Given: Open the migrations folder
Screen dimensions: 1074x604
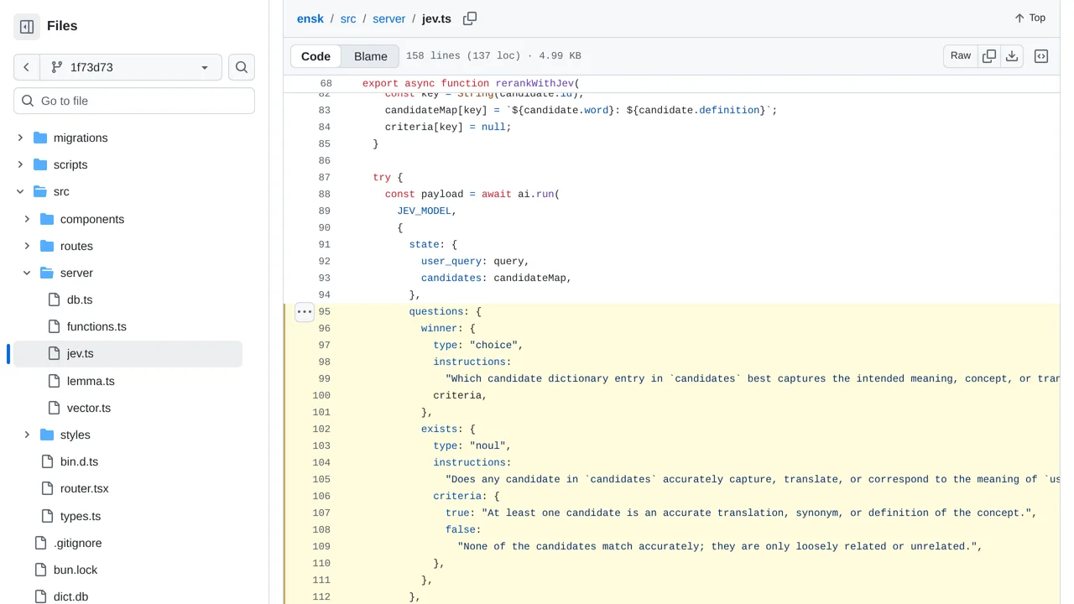Looking at the screenshot, I should (x=81, y=138).
